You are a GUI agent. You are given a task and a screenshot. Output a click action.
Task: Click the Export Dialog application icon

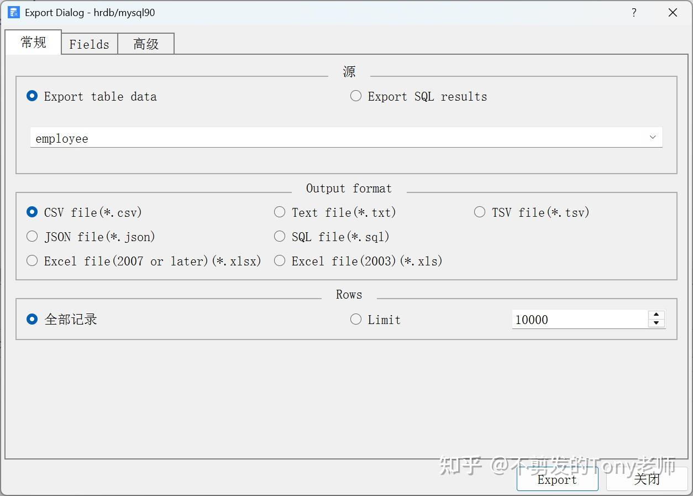click(x=12, y=12)
